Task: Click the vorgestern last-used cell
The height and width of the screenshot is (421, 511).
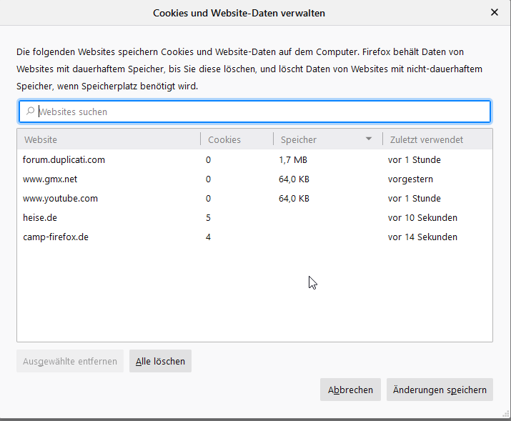Action: (410, 179)
